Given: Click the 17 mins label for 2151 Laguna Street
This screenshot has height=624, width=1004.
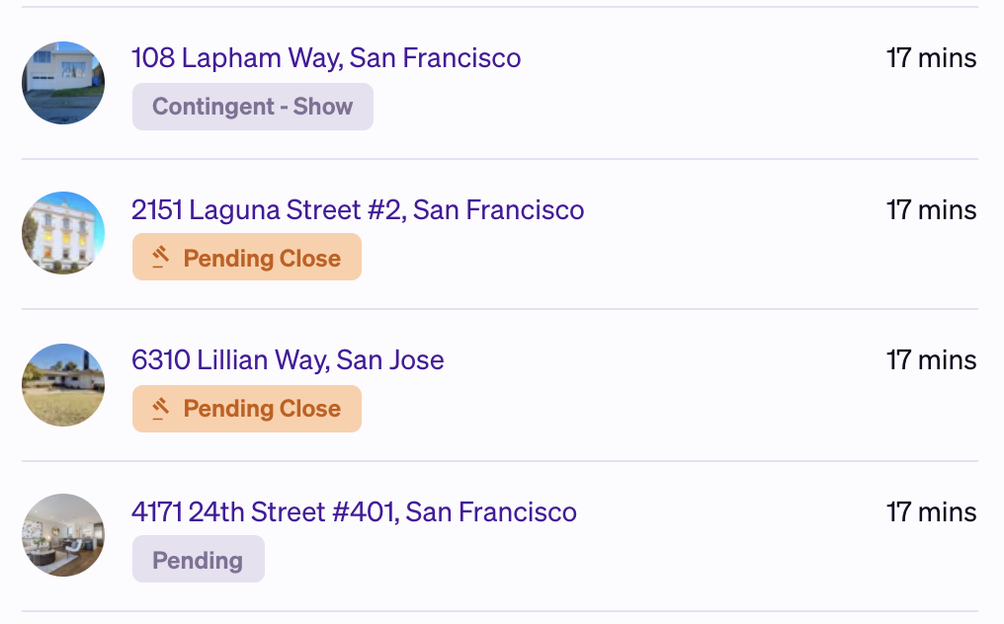Looking at the screenshot, I should pyautogui.click(x=931, y=210).
